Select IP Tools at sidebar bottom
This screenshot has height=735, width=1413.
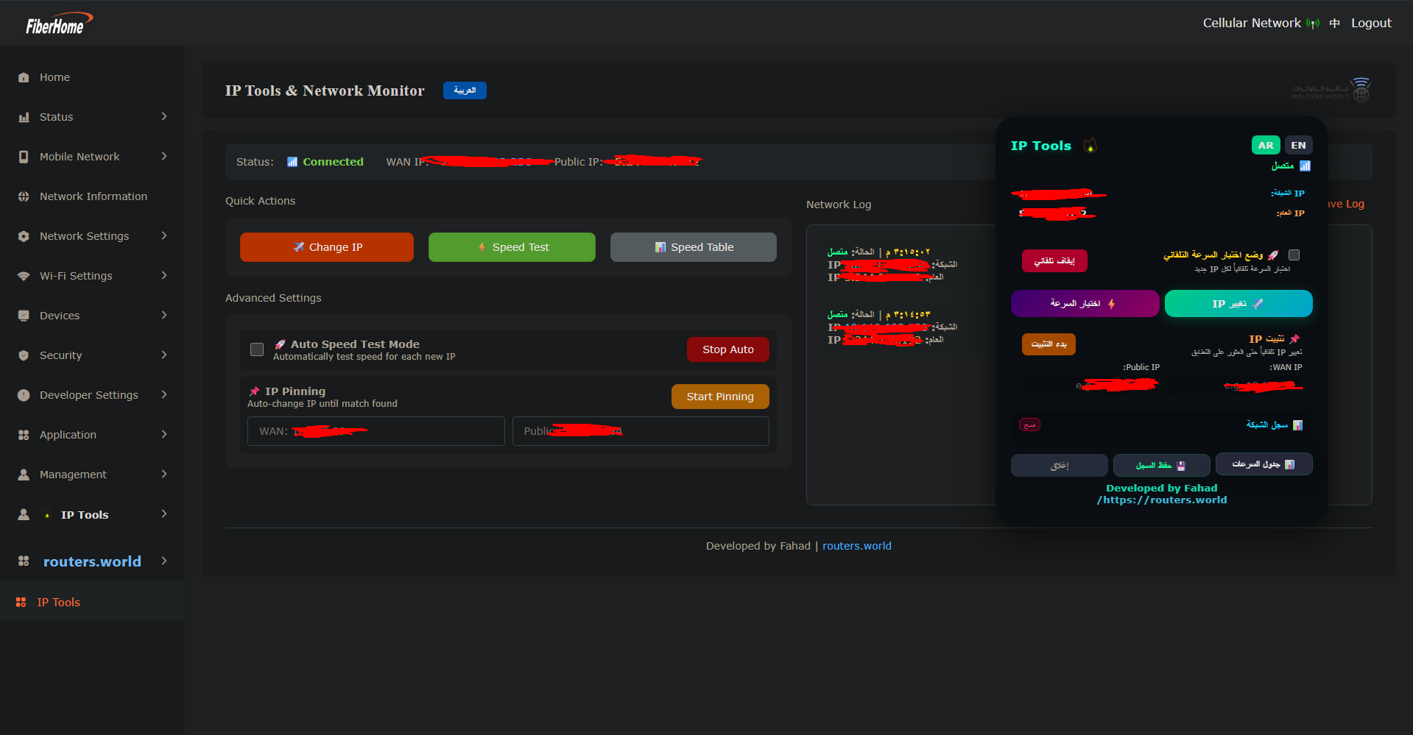pyautogui.click(x=58, y=602)
